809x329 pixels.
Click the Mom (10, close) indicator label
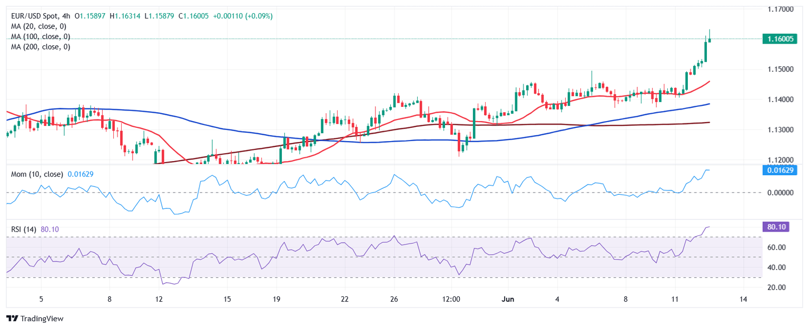pos(37,174)
